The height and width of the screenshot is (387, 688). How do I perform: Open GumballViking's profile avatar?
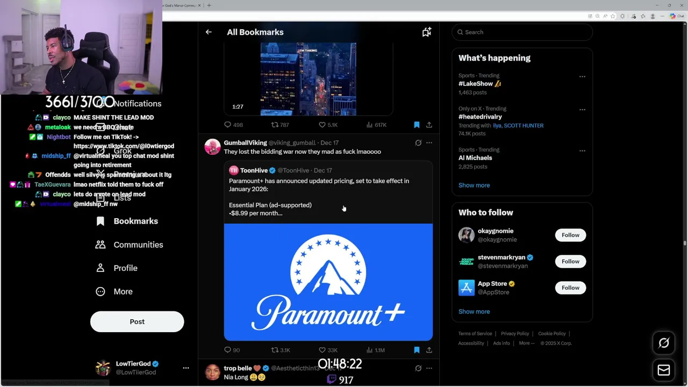tap(212, 146)
